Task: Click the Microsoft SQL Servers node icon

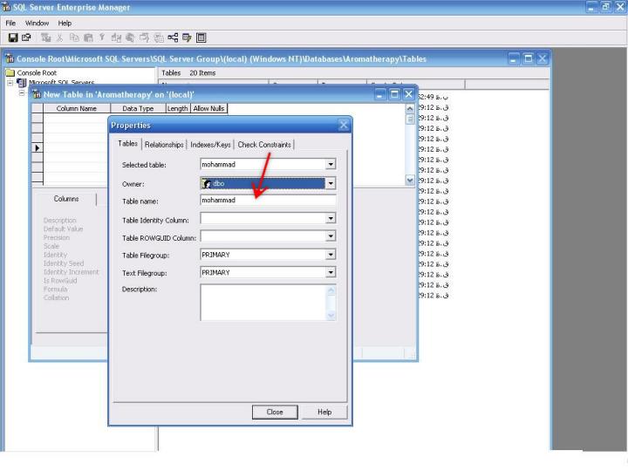Action: tap(22, 83)
